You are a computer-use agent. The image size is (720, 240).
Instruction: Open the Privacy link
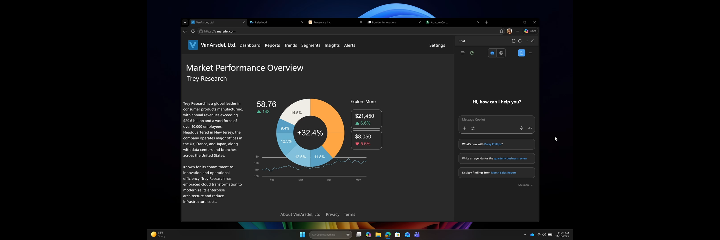[333, 215]
